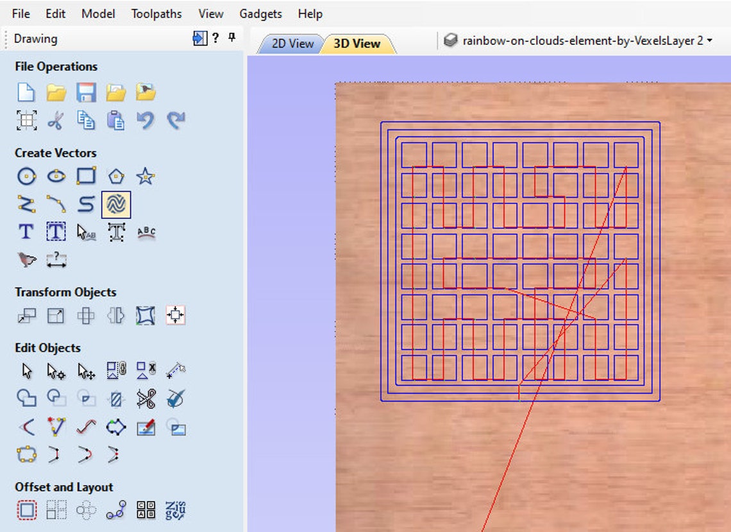The image size is (731, 532).
Task: Open the Measure tool
Action: pyautogui.click(x=56, y=260)
